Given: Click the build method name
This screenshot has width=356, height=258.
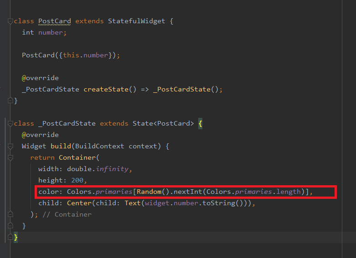Looking at the screenshot, I should tap(61, 146).
